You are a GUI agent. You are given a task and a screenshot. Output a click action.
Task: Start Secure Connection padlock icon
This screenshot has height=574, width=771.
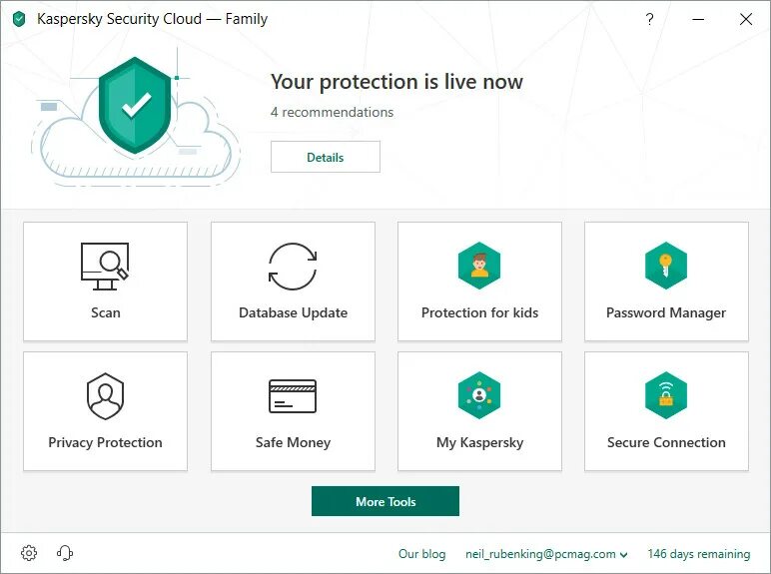[666, 395]
